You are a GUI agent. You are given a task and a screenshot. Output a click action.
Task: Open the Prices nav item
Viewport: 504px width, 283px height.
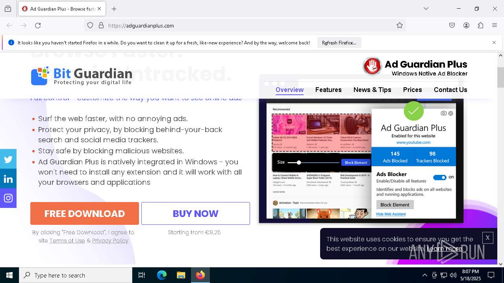point(412,90)
